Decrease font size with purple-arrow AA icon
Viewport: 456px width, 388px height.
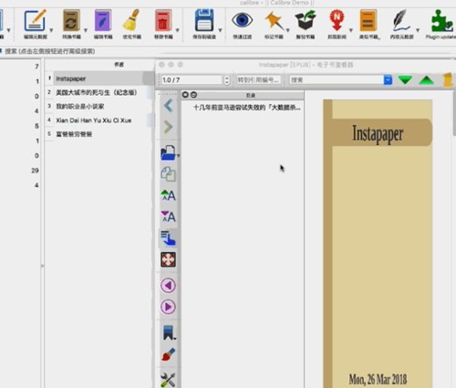coord(168,216)
